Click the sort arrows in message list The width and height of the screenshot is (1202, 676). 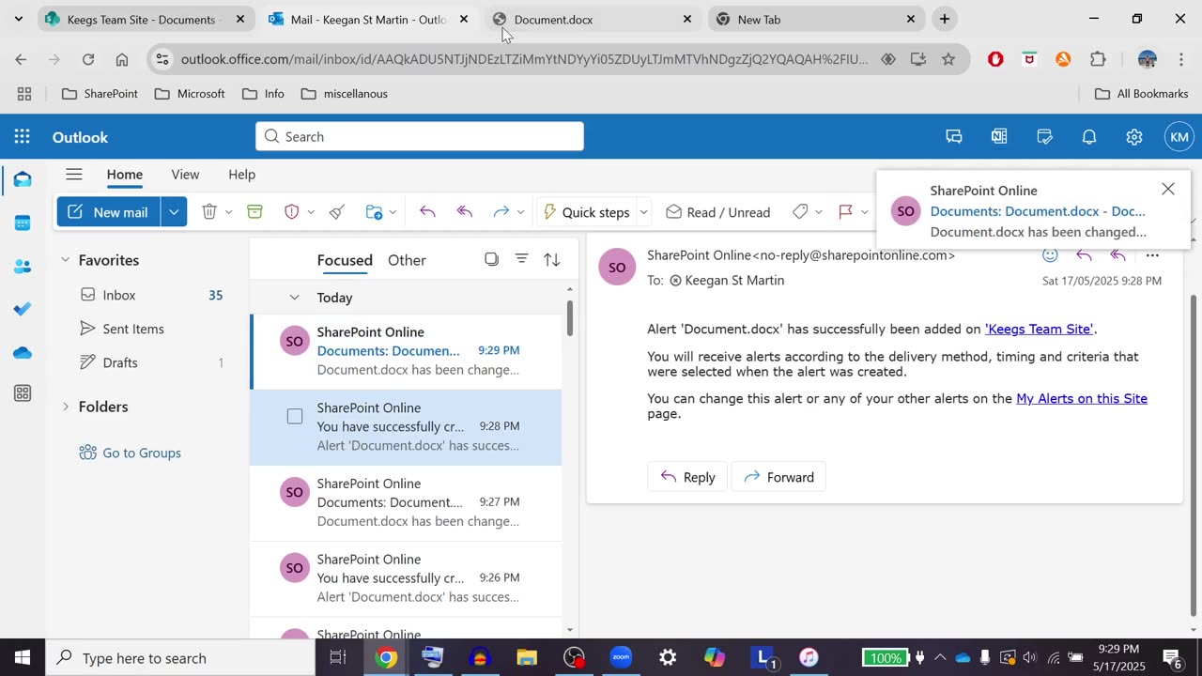(552, 259)
